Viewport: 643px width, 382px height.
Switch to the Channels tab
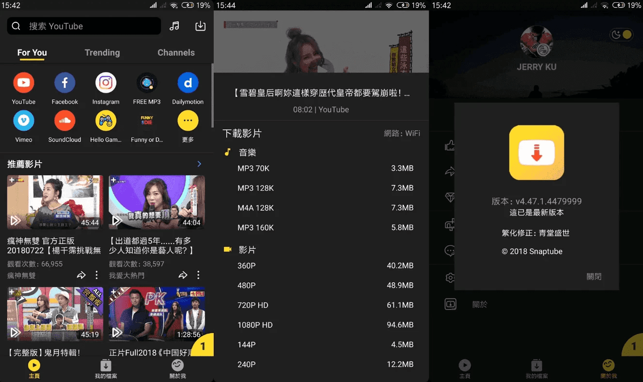tap(176, 52)
